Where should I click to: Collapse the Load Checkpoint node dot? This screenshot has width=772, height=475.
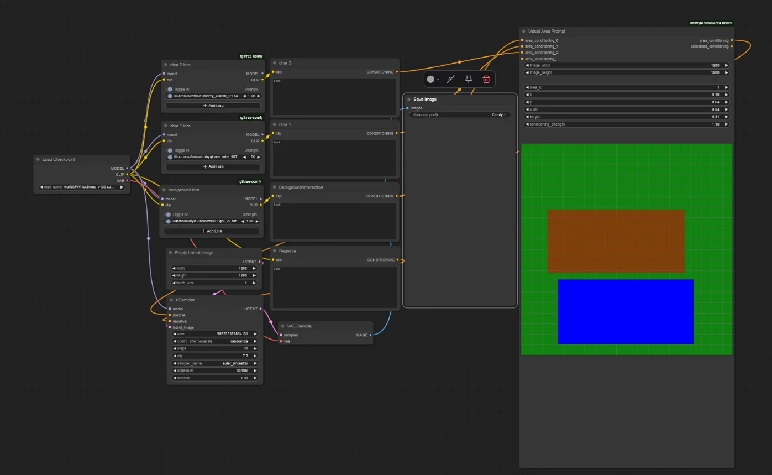(x=38, y=159)
